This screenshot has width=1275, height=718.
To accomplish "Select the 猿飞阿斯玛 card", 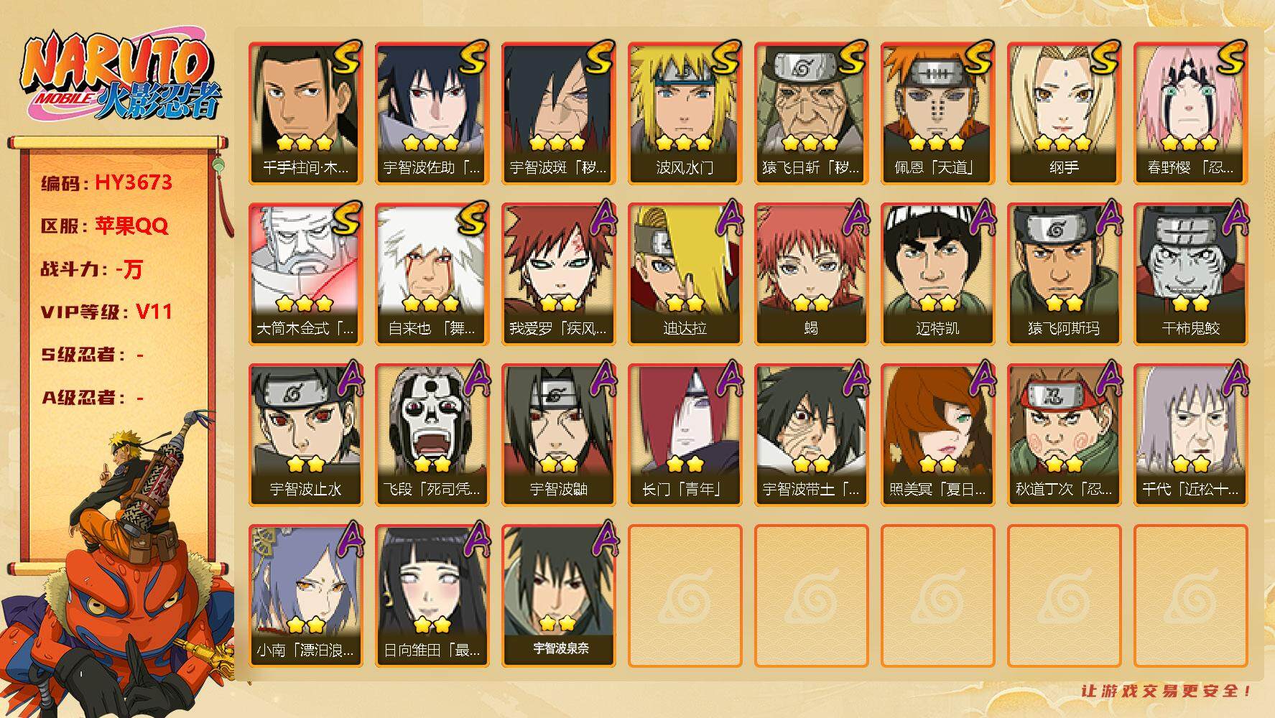I will pyautogui.click(x=1064, y=274).
